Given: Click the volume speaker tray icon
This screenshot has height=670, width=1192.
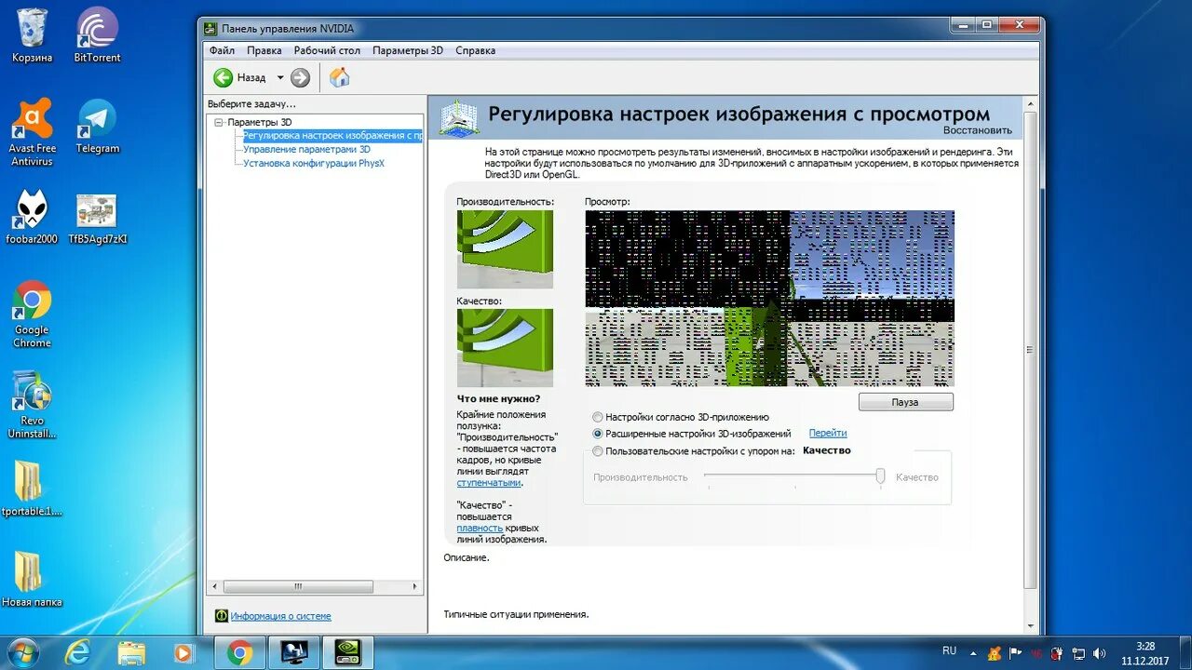Looking at the screenshot, I should tap(1099, 653).
